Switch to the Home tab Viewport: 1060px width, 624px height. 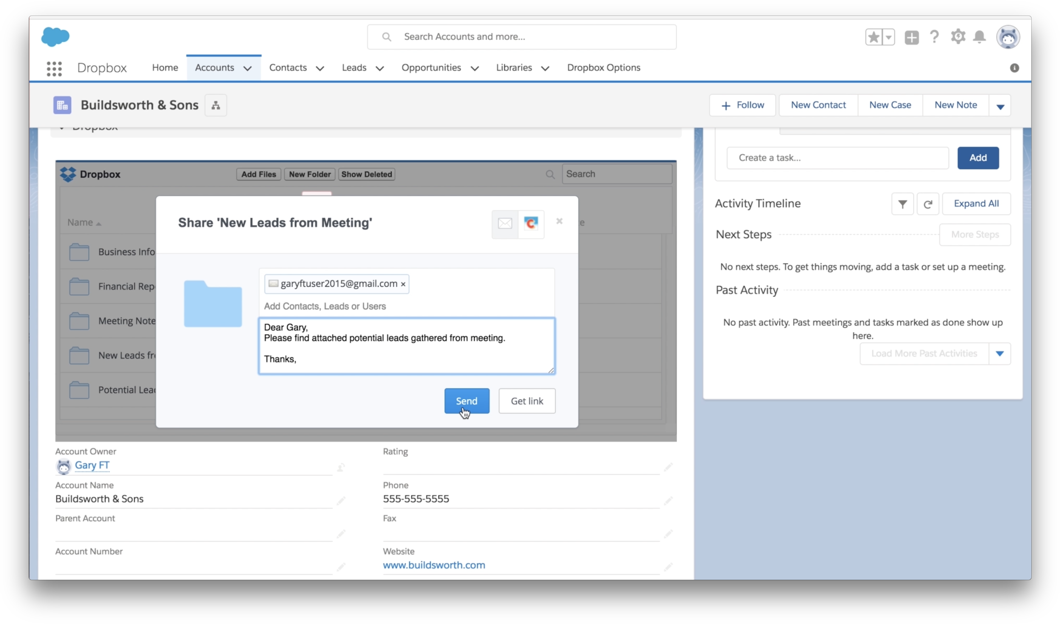click(x=164, y=67)
